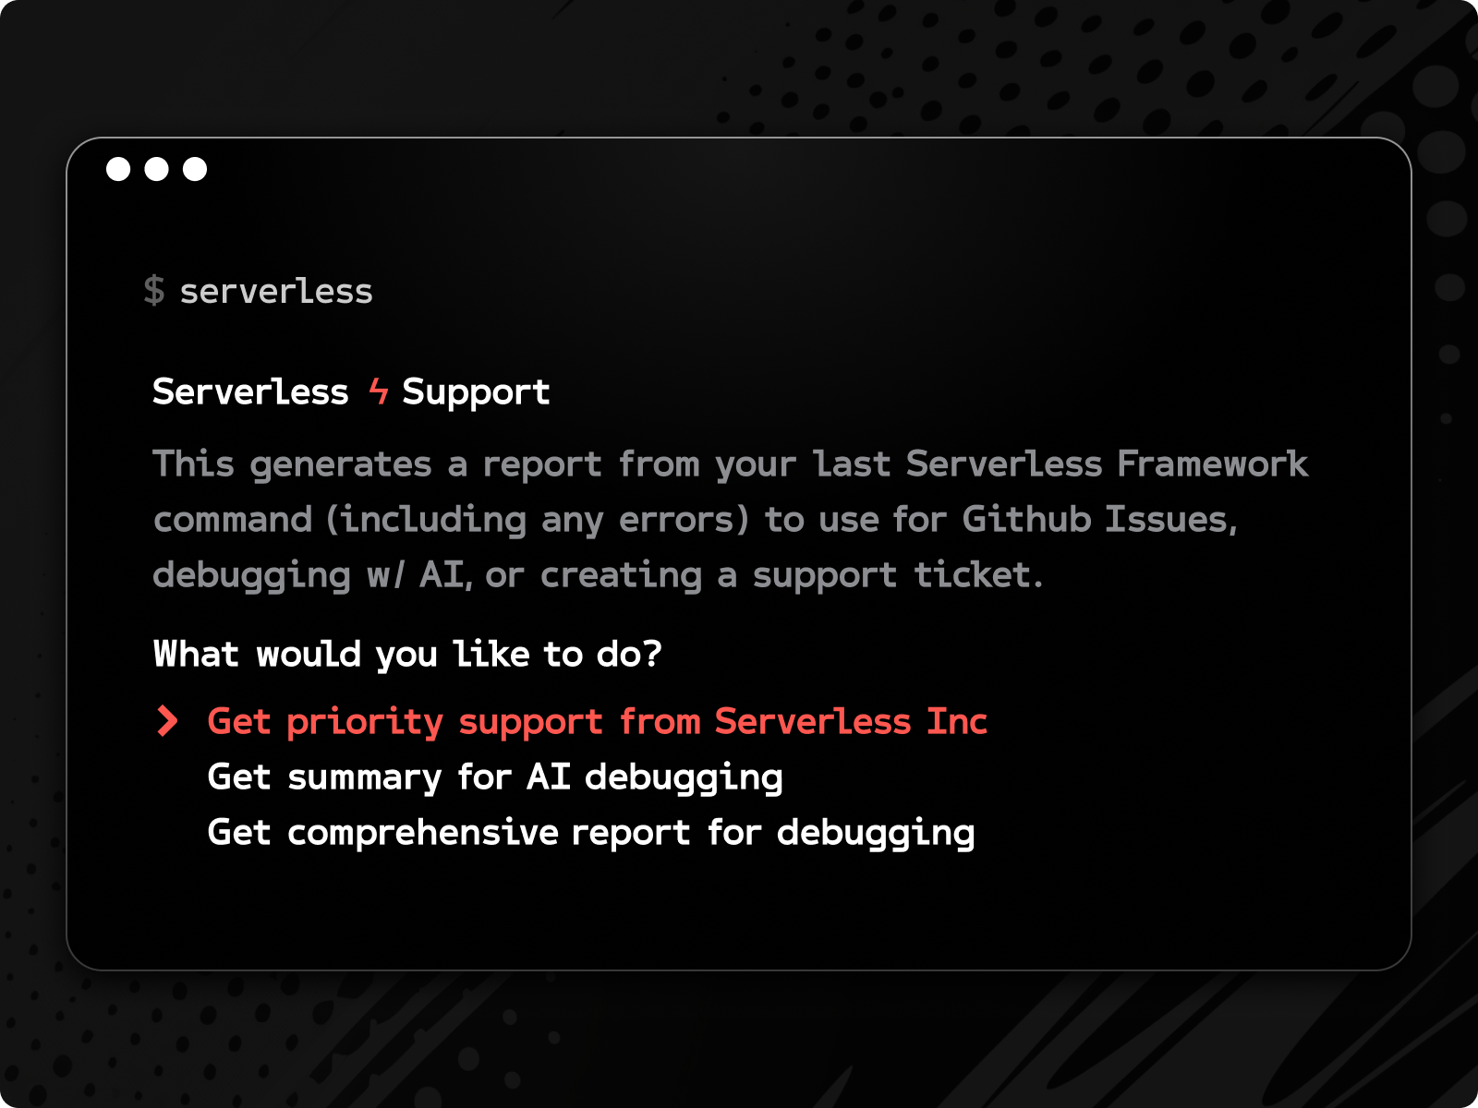The width and height of the screenshot is (1478, 1108).
Task: Click the dollar sign prompt symbol
Action: (154, 291)
